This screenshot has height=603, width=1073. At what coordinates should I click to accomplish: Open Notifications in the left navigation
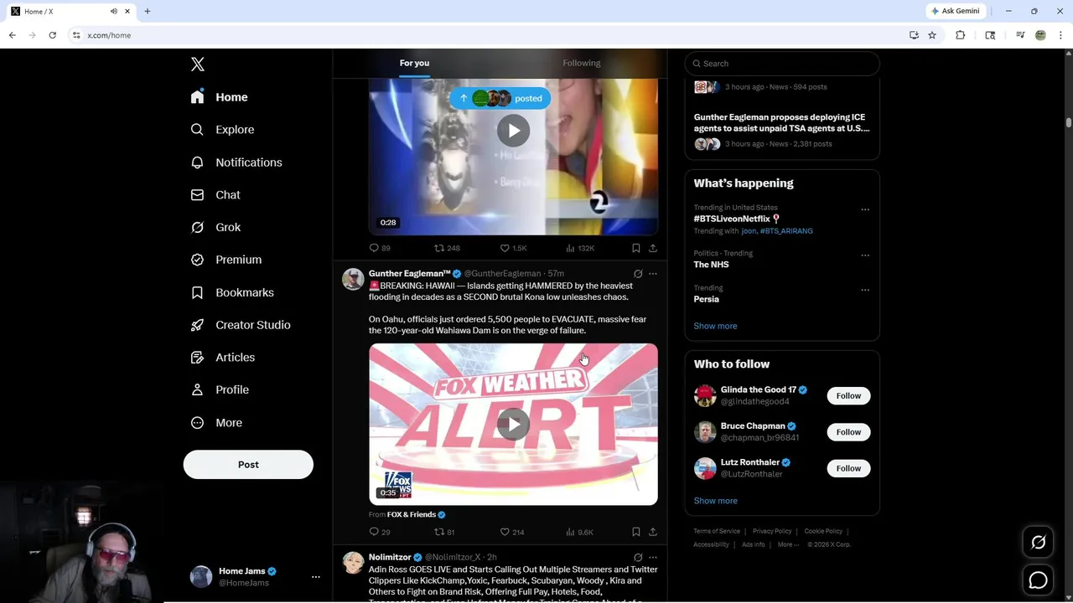coord(236,162)
